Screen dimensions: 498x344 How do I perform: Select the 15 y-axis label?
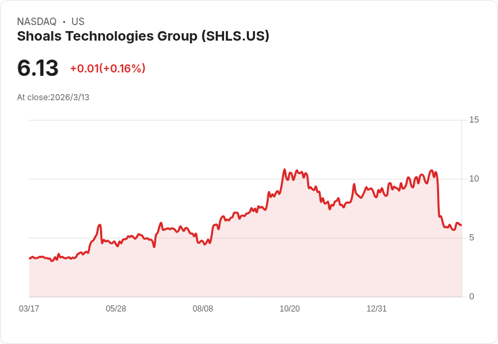click(x=474, y=120)
